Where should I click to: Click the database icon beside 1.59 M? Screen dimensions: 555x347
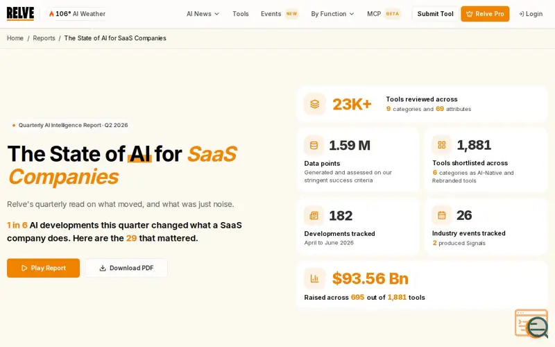pos(314,145)
